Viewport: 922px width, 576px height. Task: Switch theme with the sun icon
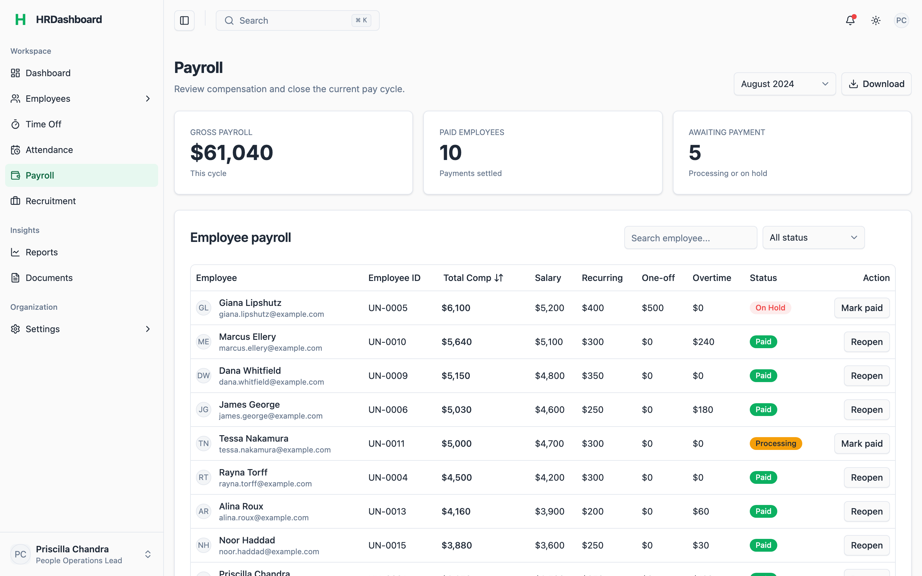(x=876, y=20)
